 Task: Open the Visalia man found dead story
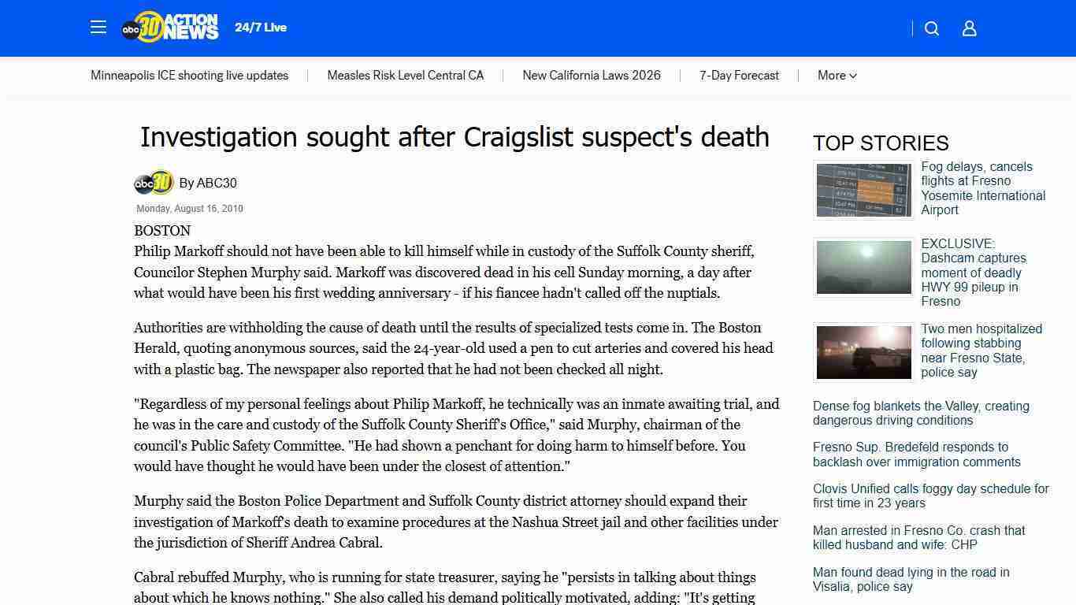pyautogui.click(x=911, y=579)
